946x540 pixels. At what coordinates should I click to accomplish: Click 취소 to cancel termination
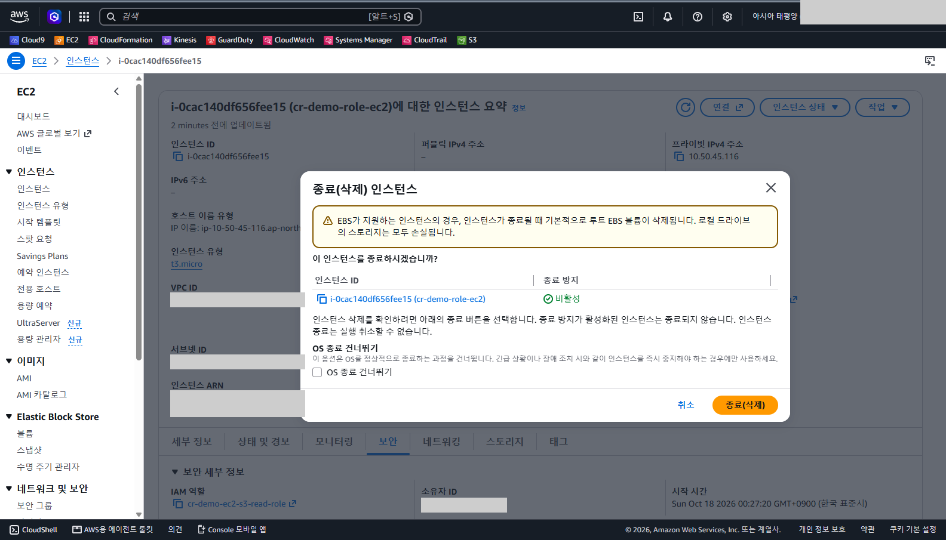coord(686,405)
